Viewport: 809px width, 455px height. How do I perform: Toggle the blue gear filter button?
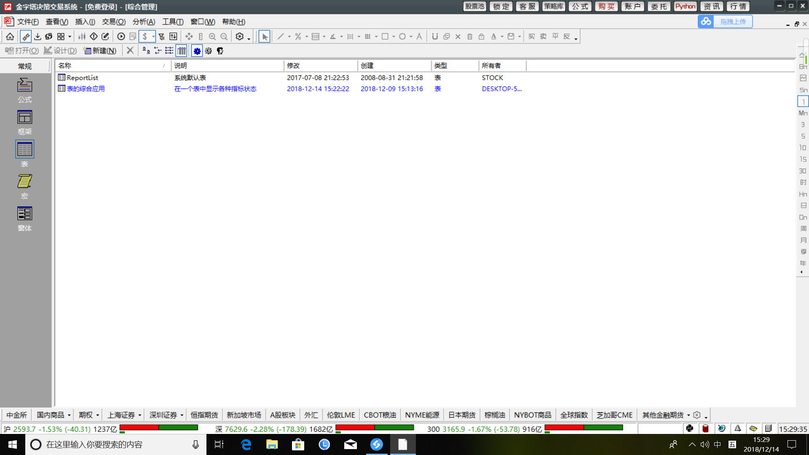pos(197,51)
